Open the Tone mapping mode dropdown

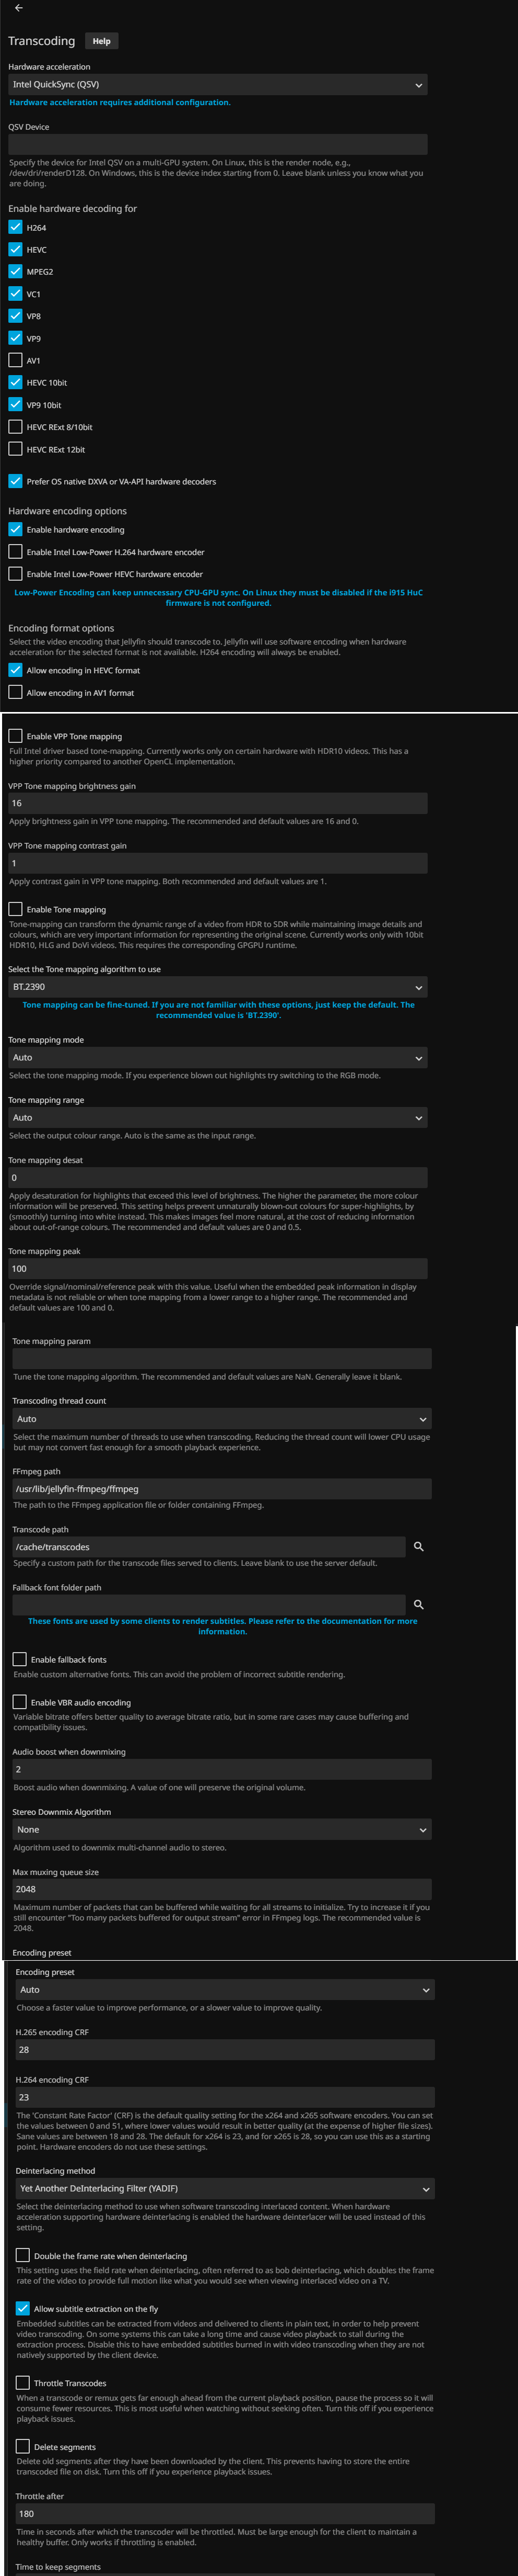218,1057
